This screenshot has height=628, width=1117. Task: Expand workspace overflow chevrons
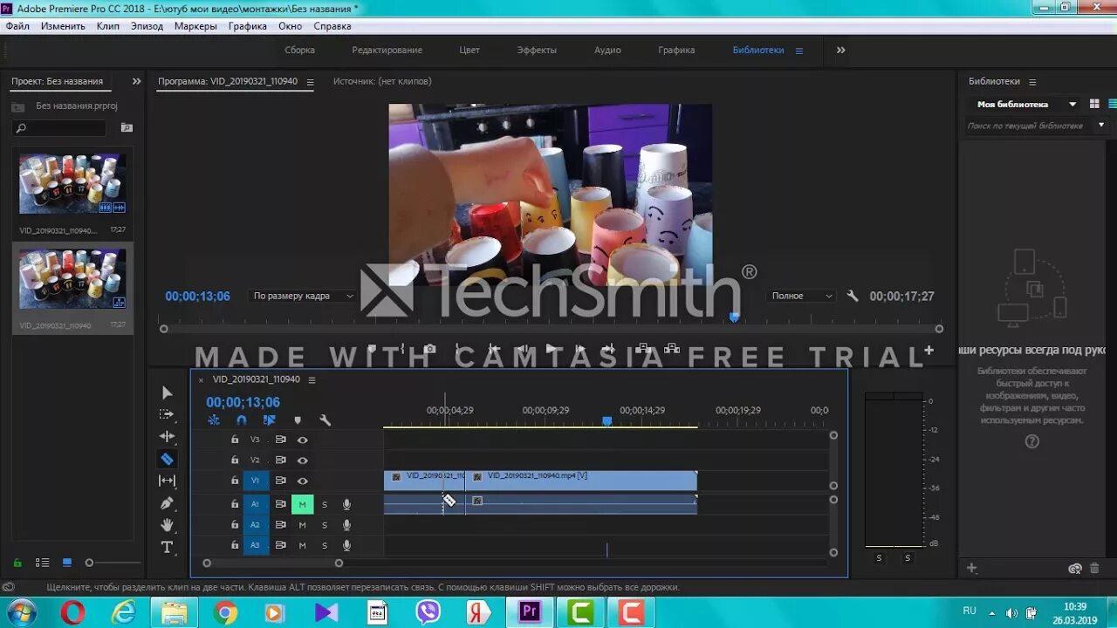click(x=840, y=50)
